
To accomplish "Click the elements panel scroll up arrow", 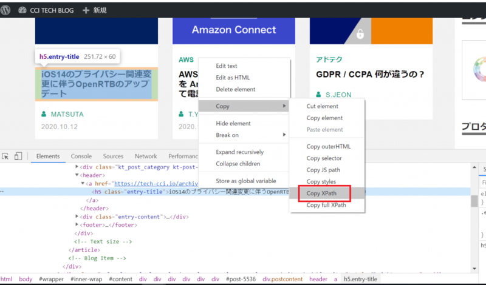I will coord(474,167).
